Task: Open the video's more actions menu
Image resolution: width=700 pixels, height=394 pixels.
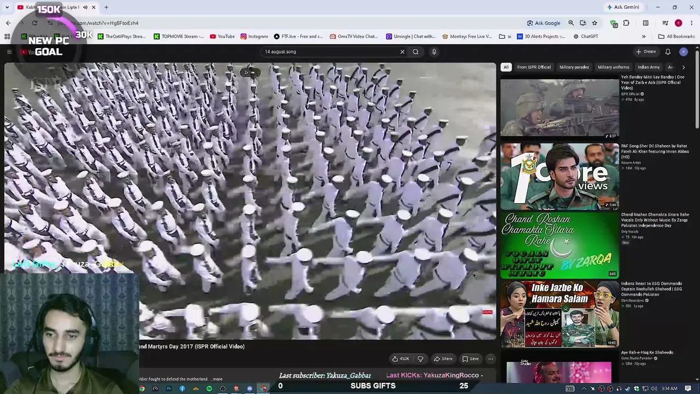Action: click(491, 359)
